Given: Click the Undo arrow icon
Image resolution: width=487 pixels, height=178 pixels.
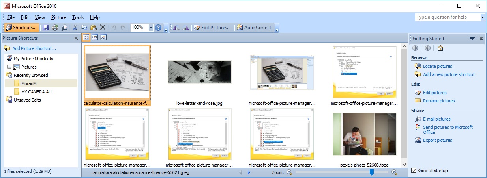Looking at the screenshot, I should click(114, 28).
